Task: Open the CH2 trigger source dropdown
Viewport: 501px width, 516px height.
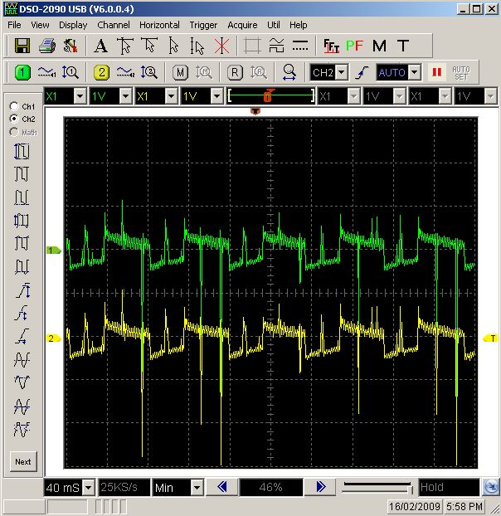Action: click(x=342, y=72)
